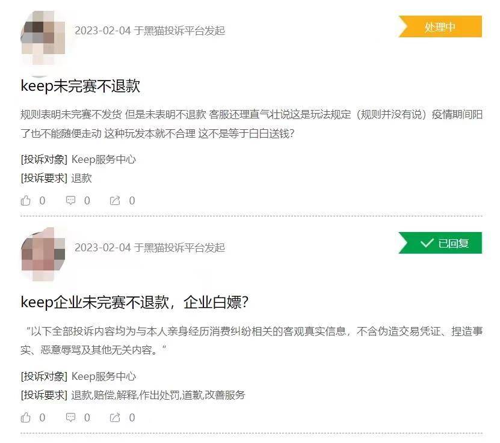Screen dimensions: 500x443
Task: Click the first complainant's blurred avatar
Action: 43,38
